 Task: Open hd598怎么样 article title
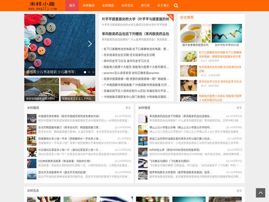[174, 150]
